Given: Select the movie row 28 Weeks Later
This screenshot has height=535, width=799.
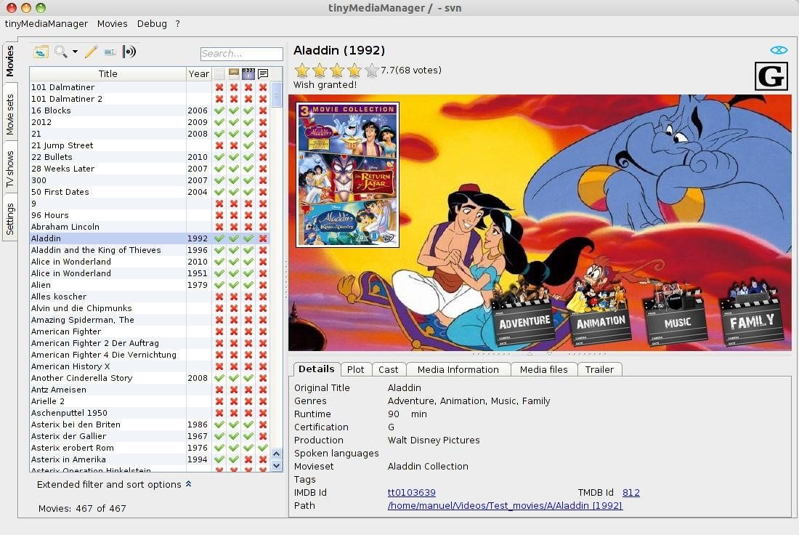Looking at the screenshot, I should [150, 169].
